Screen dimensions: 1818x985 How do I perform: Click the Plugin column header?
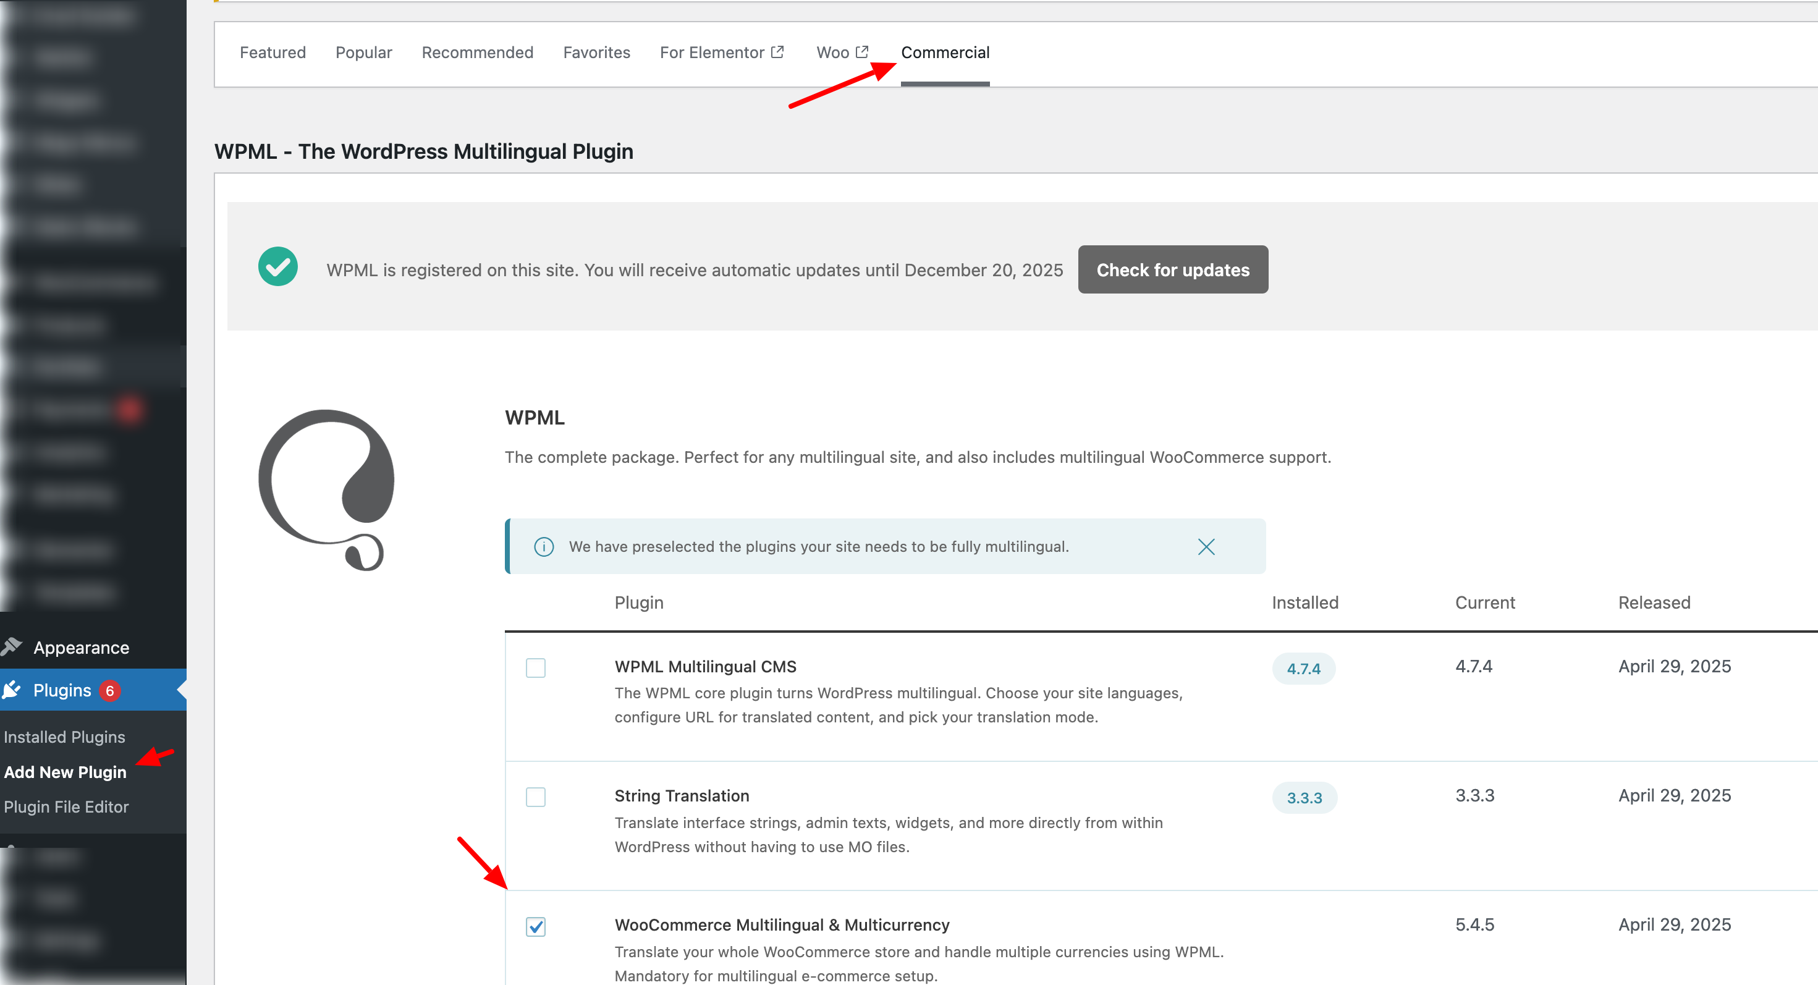[x=639, y=602]
